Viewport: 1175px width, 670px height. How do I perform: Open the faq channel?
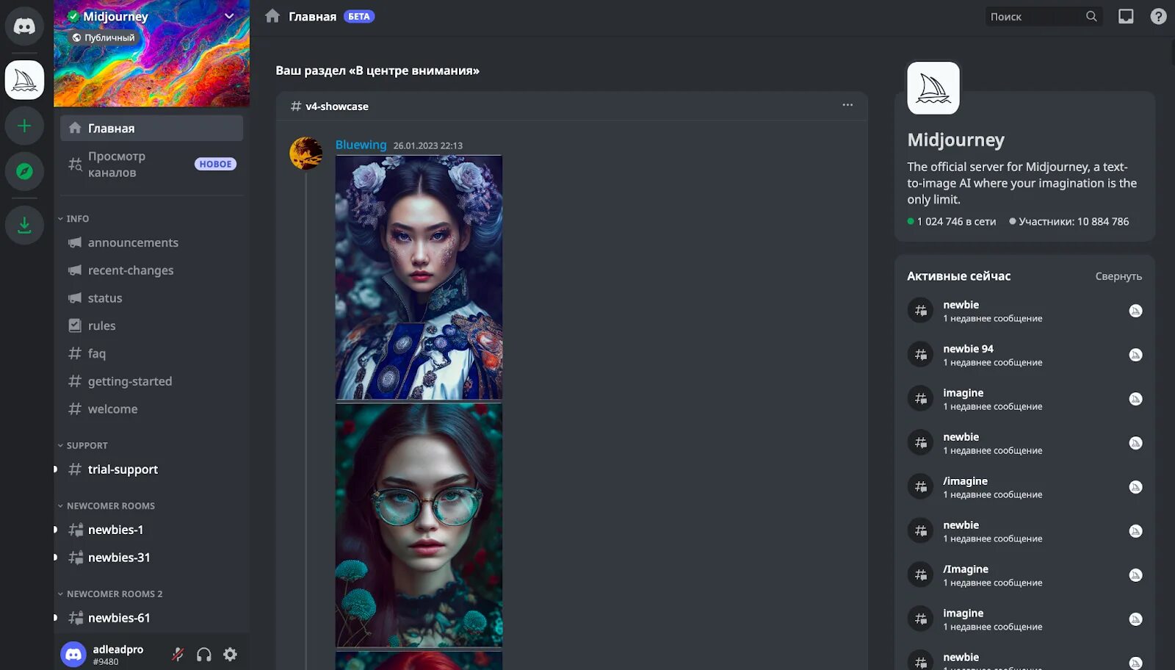(x=151, y=353)
